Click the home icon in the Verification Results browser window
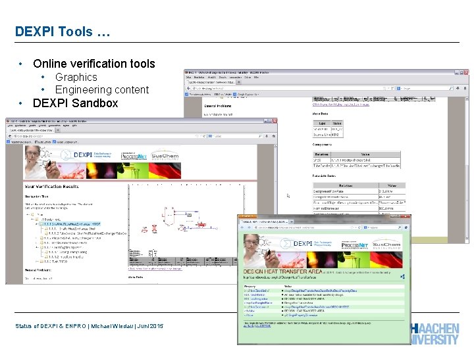This screenshot has width=474, height=355. [274, 136]
